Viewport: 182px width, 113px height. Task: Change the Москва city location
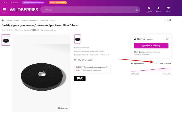15,2
